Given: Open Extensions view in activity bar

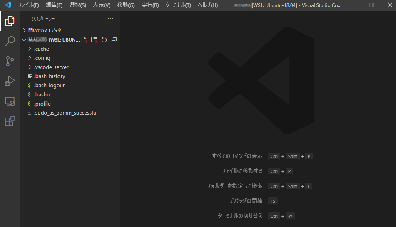Looking at the screenshot, I should [x=10, y=121].
